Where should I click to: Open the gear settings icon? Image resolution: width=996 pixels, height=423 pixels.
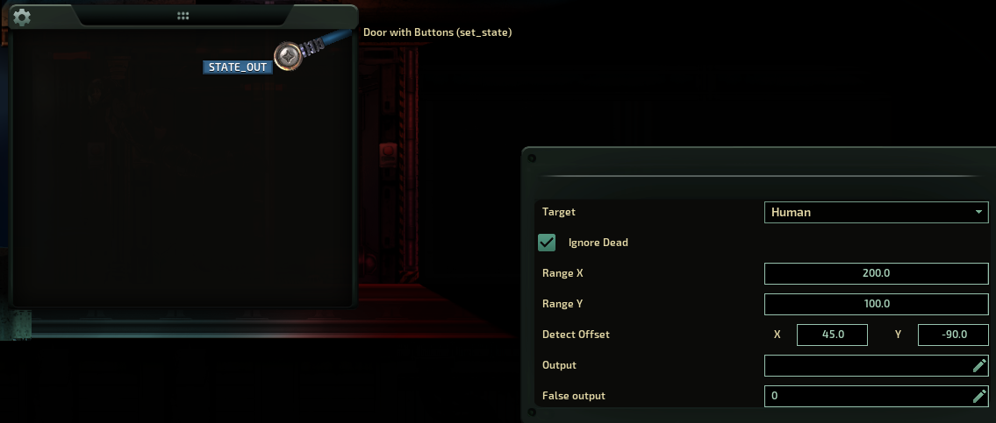click(22, 18)
